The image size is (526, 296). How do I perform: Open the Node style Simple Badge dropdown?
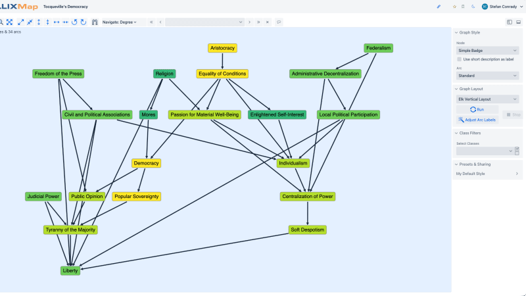coord(487,51)
